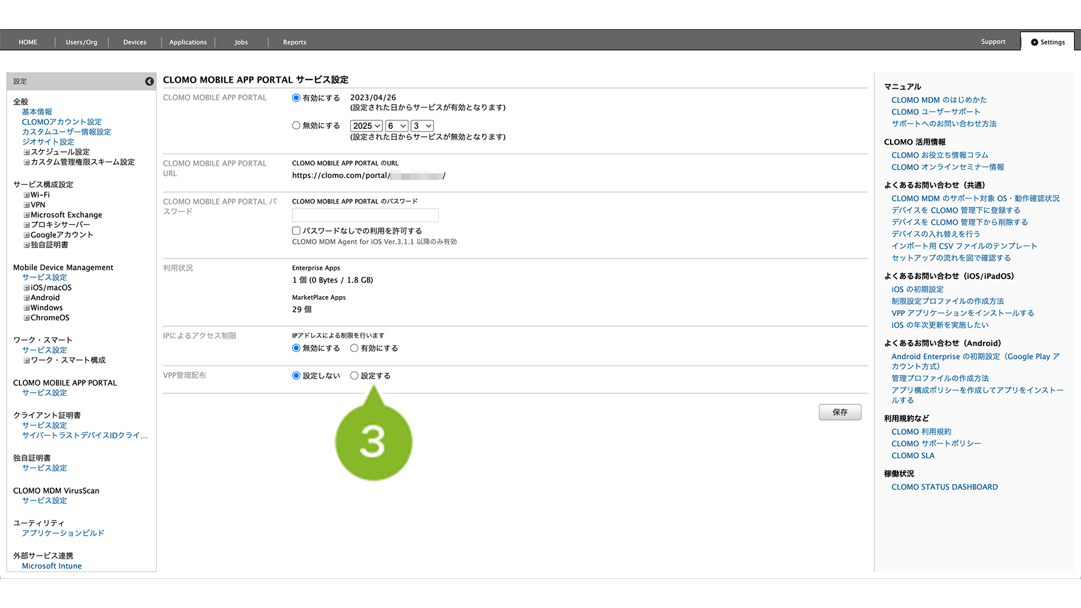Screen dimensions: 1081x608
Task: Open the day dropdown showing 3
Action: pyautogui.click(x=423, y=126)
